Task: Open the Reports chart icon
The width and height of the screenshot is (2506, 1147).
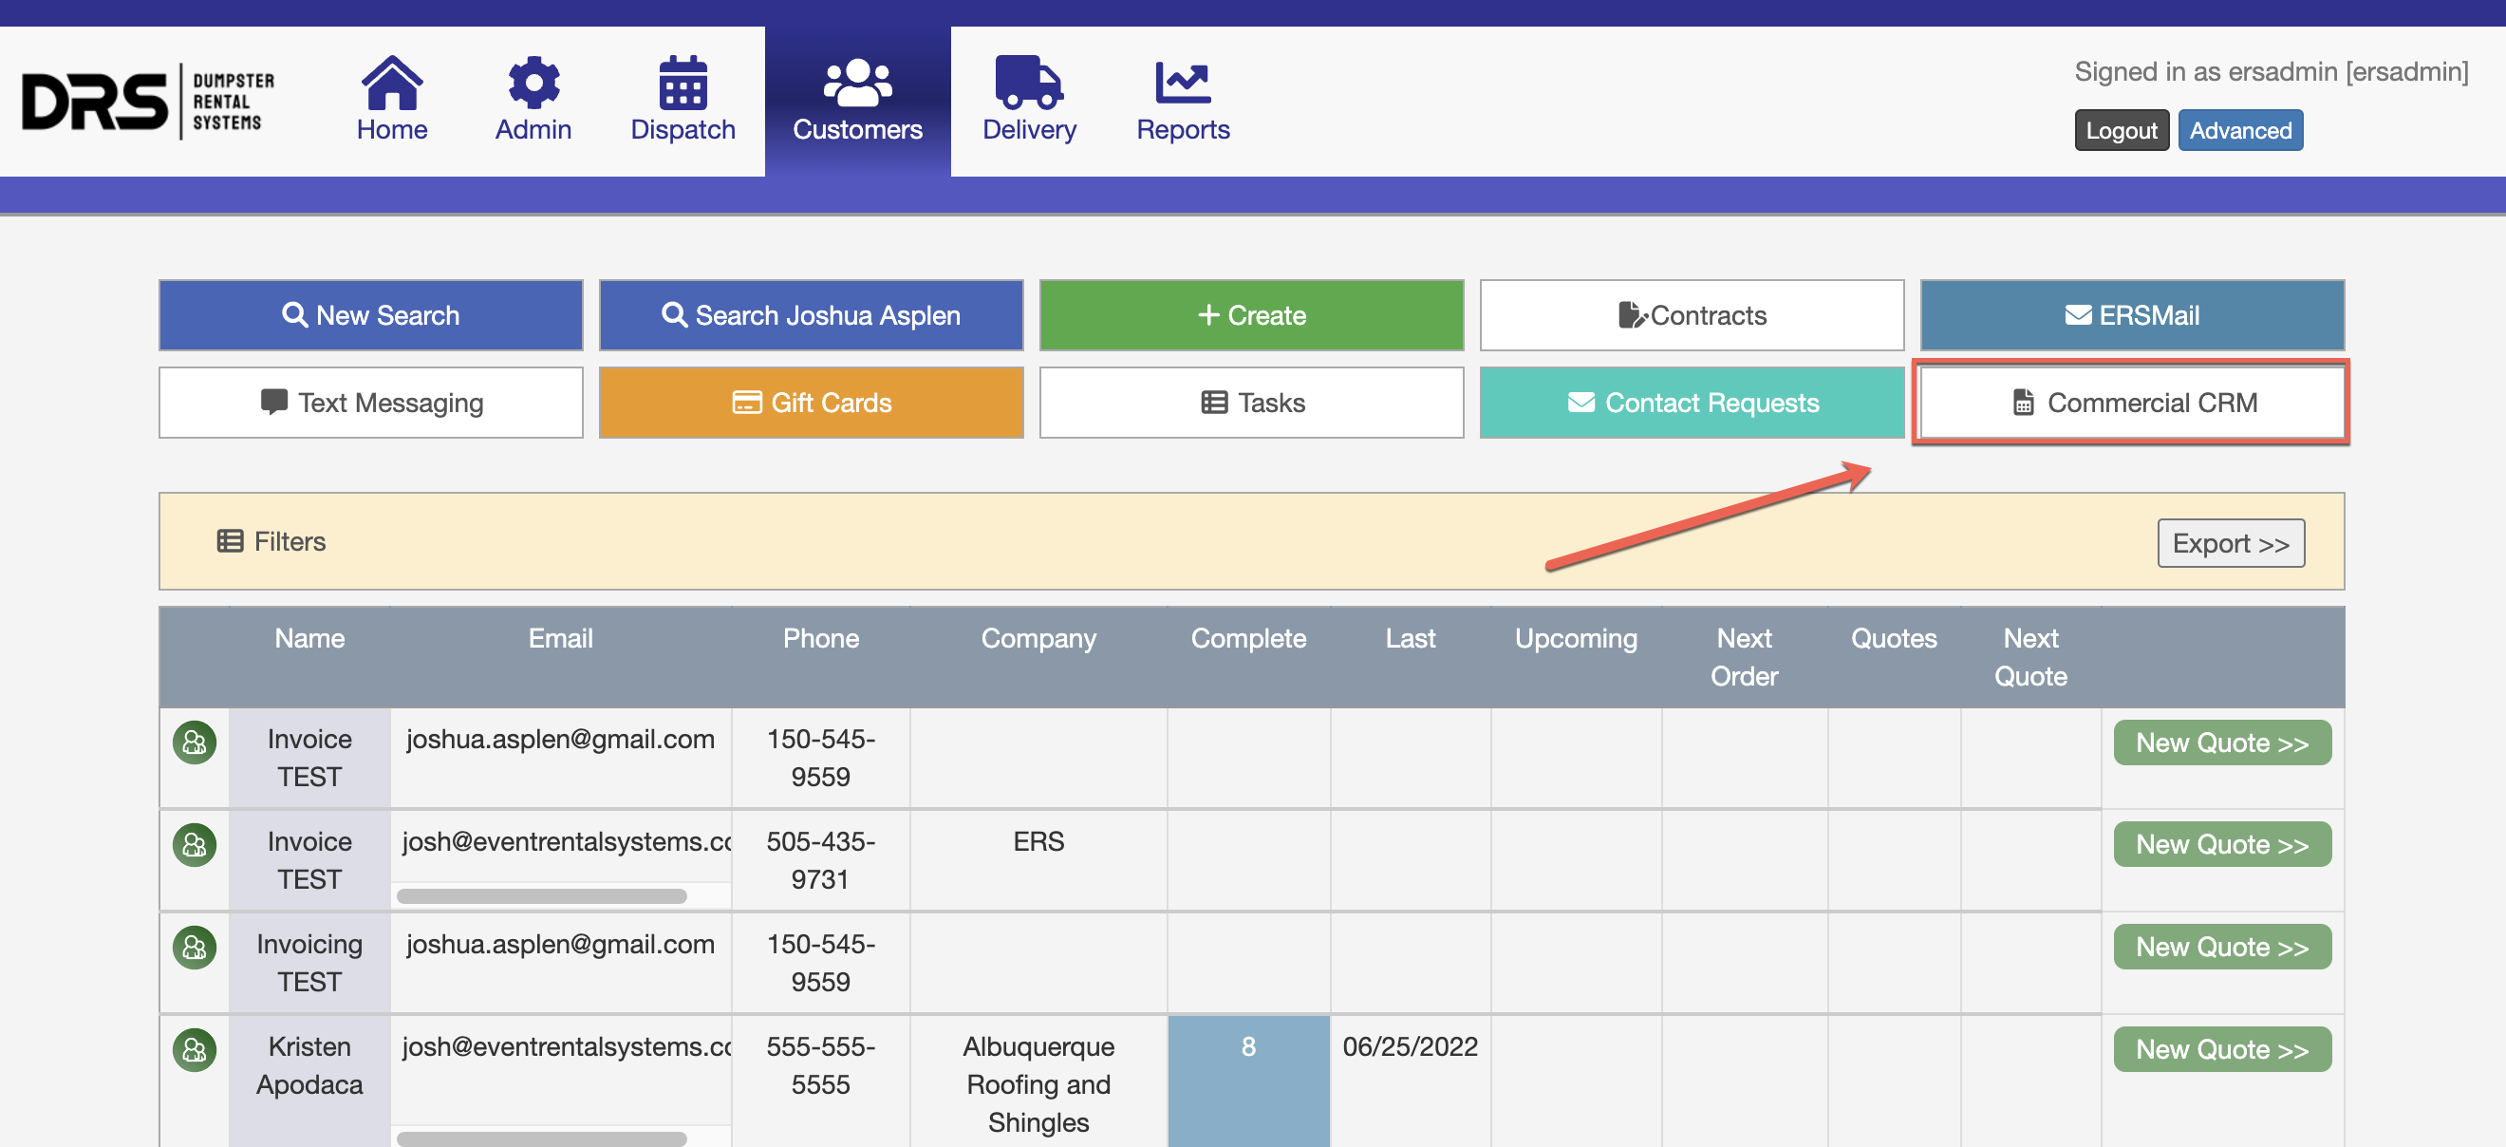Action: [x=1182, y=83]
